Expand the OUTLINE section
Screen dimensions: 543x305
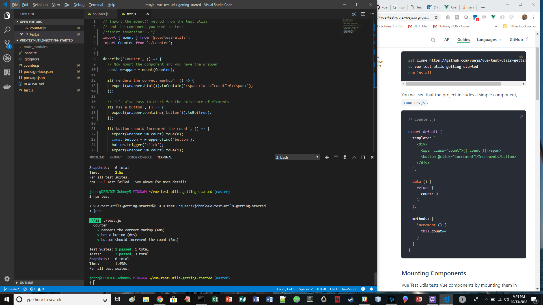pyautogui.click(x=26, y=283)
